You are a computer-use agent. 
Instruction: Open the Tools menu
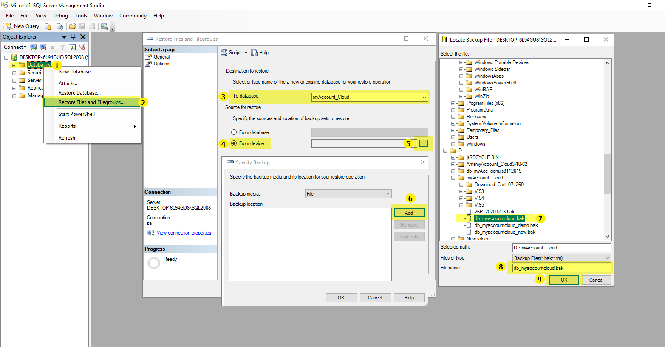click(81, 16)
